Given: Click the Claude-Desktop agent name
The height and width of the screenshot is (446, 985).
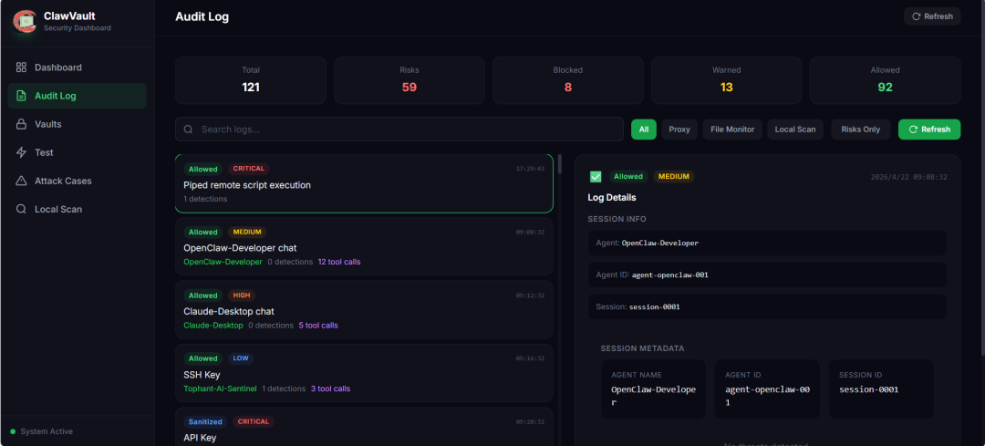Looking at the screenshot, I should (x=213, y=326).
